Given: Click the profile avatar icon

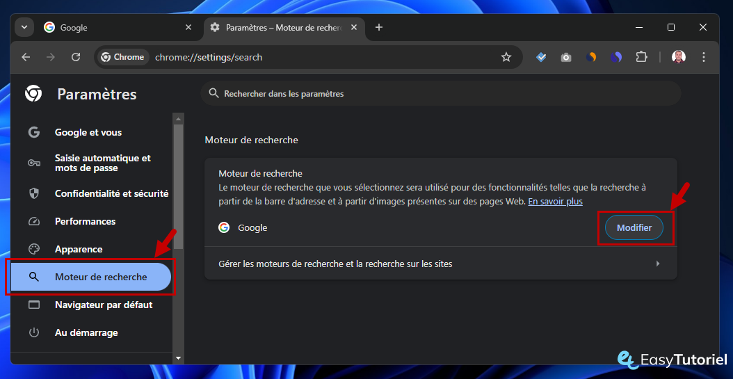Looking at the screenshot, I should [679, 57].
